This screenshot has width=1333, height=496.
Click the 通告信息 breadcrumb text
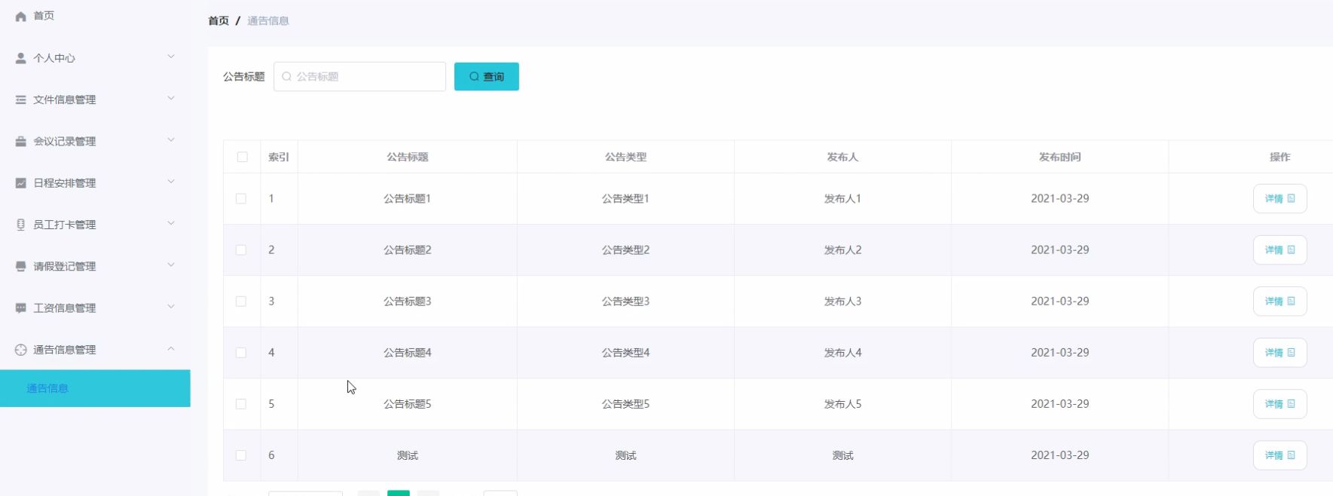coord(268,21)
